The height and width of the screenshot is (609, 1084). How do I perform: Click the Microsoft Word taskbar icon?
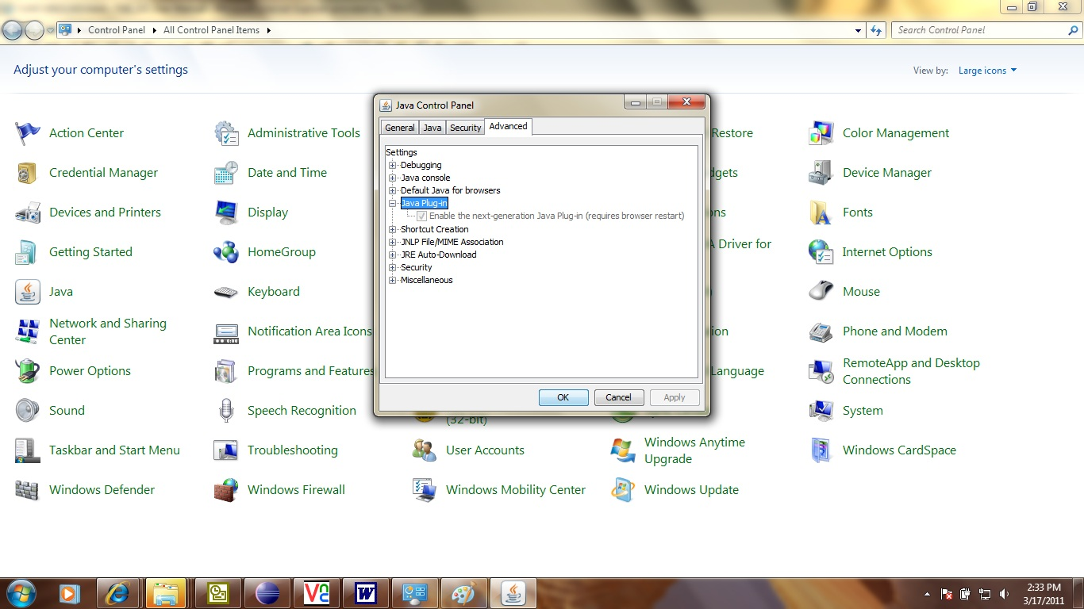(366, 593)
